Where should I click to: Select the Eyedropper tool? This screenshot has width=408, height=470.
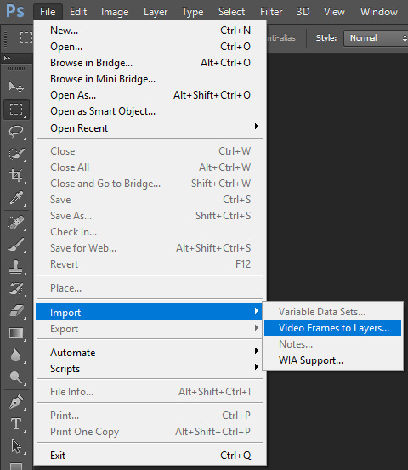[x=16, y=198]
